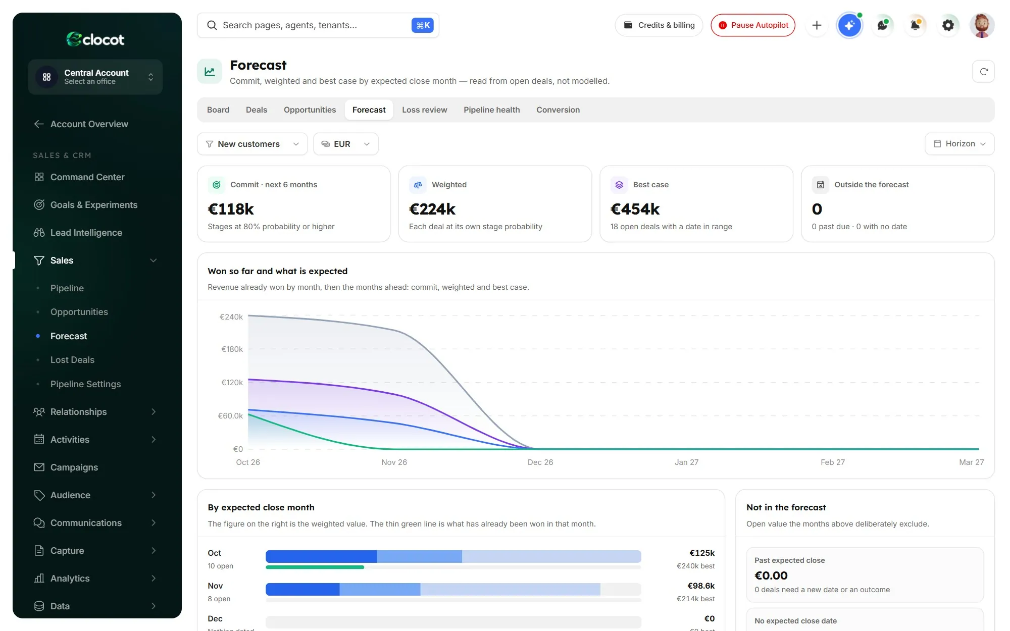1010x631 pixels.
Task: Open the AI assistant sparkle icon
Action: [x=849, y=25]
